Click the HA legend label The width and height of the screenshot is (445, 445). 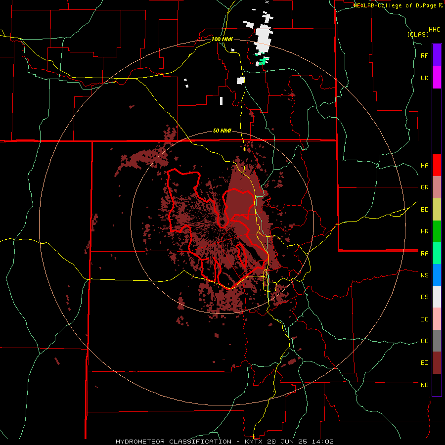pyautogui.click(x=424, y=165)
